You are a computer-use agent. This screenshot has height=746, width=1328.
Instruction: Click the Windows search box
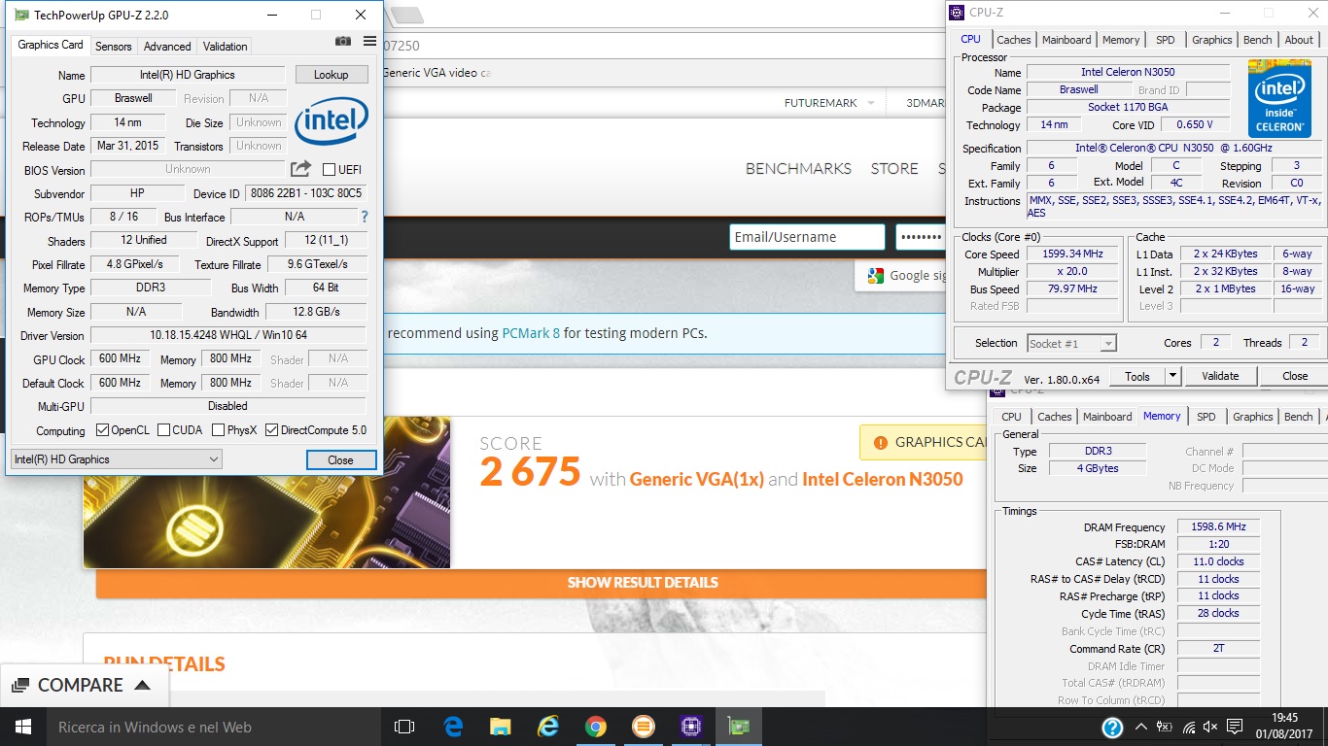[214, 727]
